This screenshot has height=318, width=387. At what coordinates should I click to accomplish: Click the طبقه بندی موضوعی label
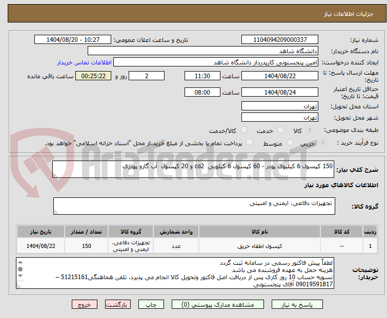(351, 130)
